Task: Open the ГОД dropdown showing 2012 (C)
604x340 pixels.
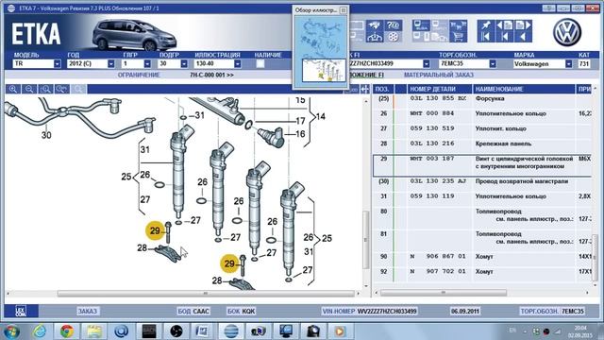Action: 111,64
